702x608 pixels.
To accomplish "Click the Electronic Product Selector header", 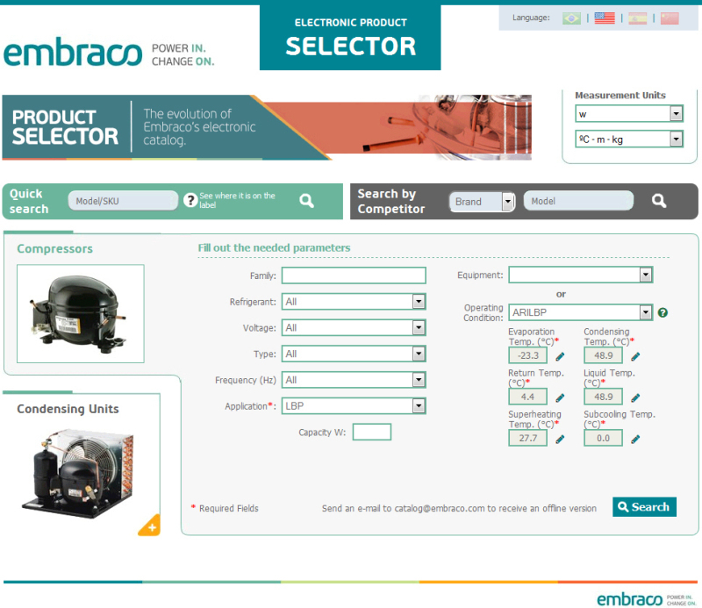I will (x=350, y=38).
